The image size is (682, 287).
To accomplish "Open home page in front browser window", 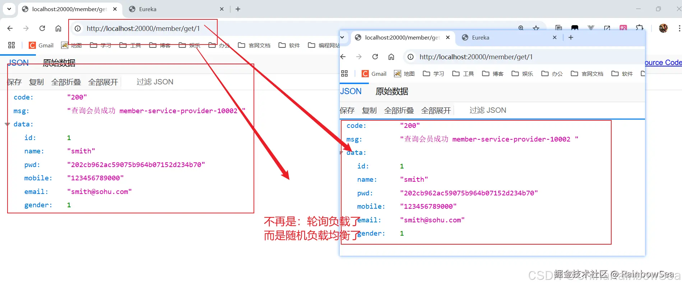I will (x=391, y=57).
